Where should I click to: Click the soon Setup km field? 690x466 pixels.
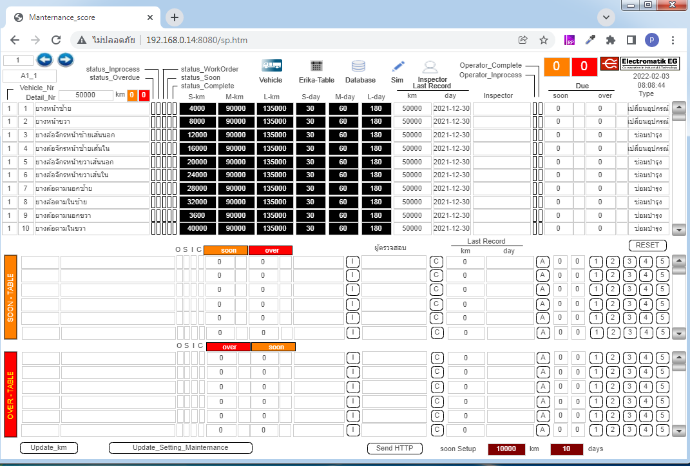506,449
